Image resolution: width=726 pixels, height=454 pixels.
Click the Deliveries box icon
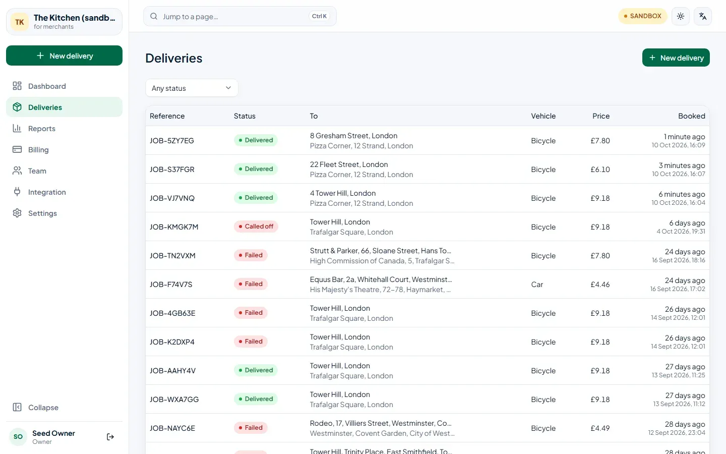[x=17, y=107]
